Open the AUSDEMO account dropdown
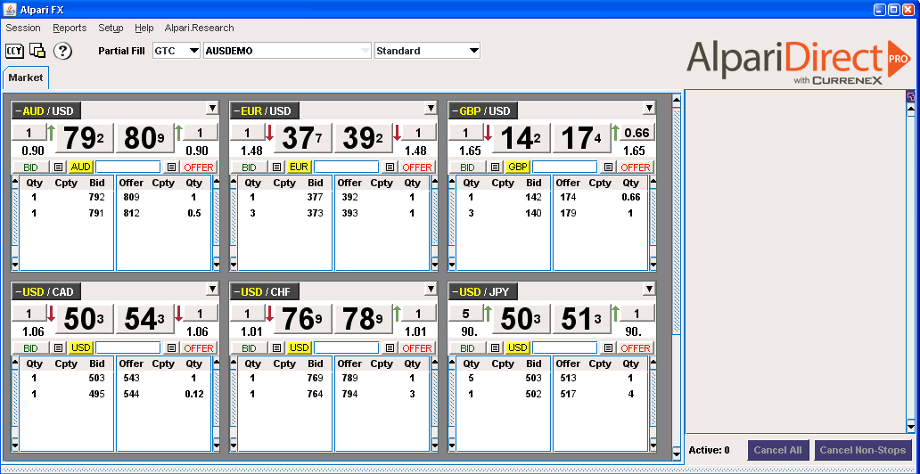 point(287,51)
